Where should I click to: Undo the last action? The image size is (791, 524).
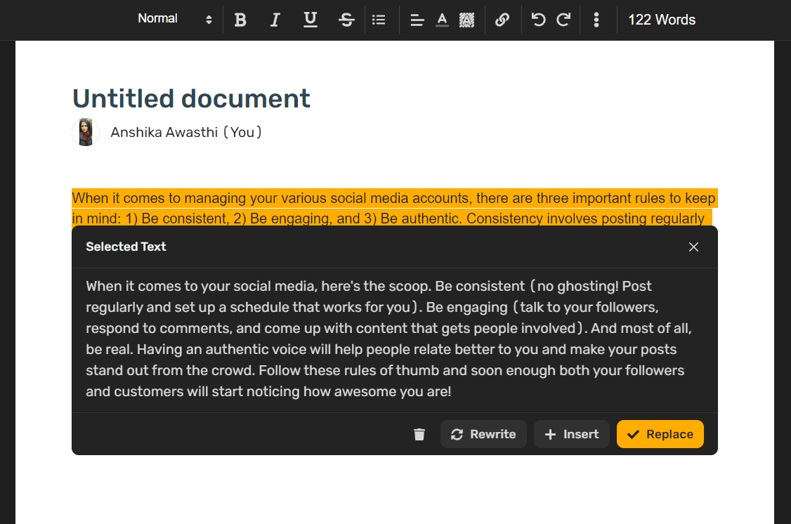click(x=539, y=20)
